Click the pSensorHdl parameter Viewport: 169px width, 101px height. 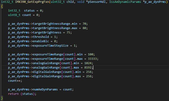[97, 2]
